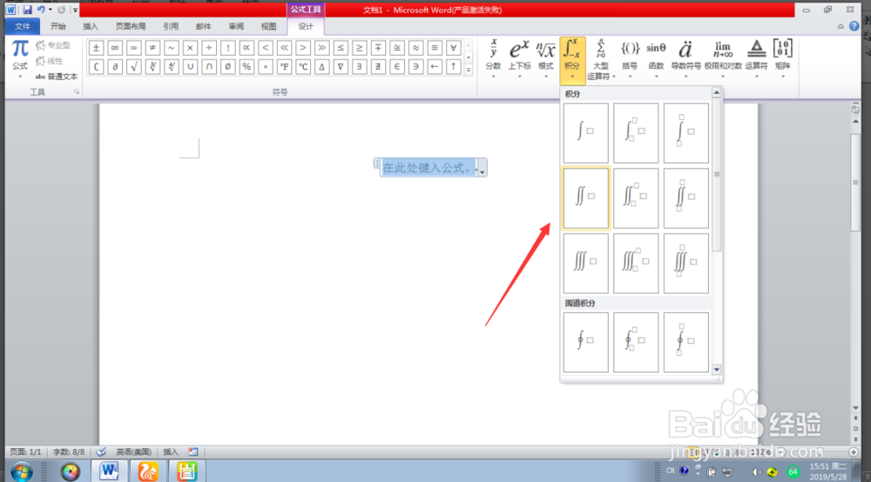Insert the percent % symbol

[246, 67]
